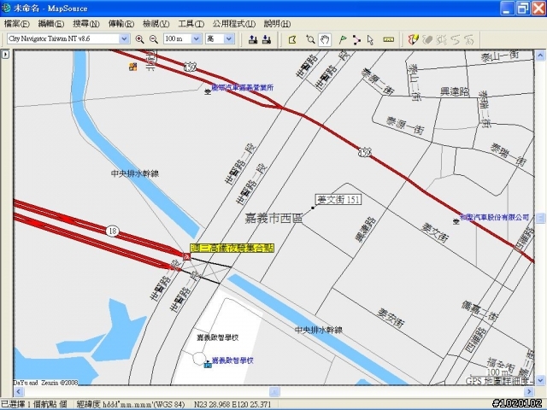Click the horizontal scrollbar right arrow
This screenshot has height=410, width=547.
[529, 391]
